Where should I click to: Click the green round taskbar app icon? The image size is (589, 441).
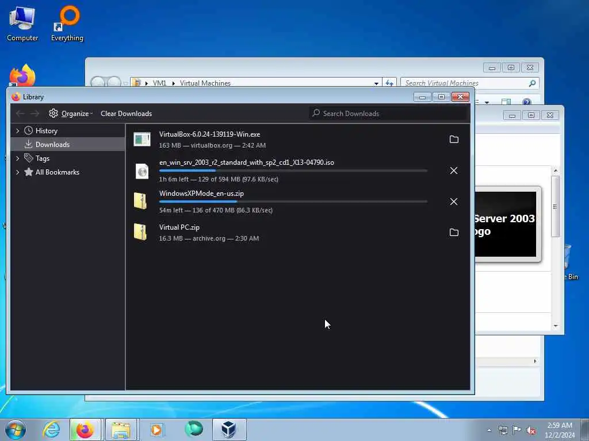194,428
